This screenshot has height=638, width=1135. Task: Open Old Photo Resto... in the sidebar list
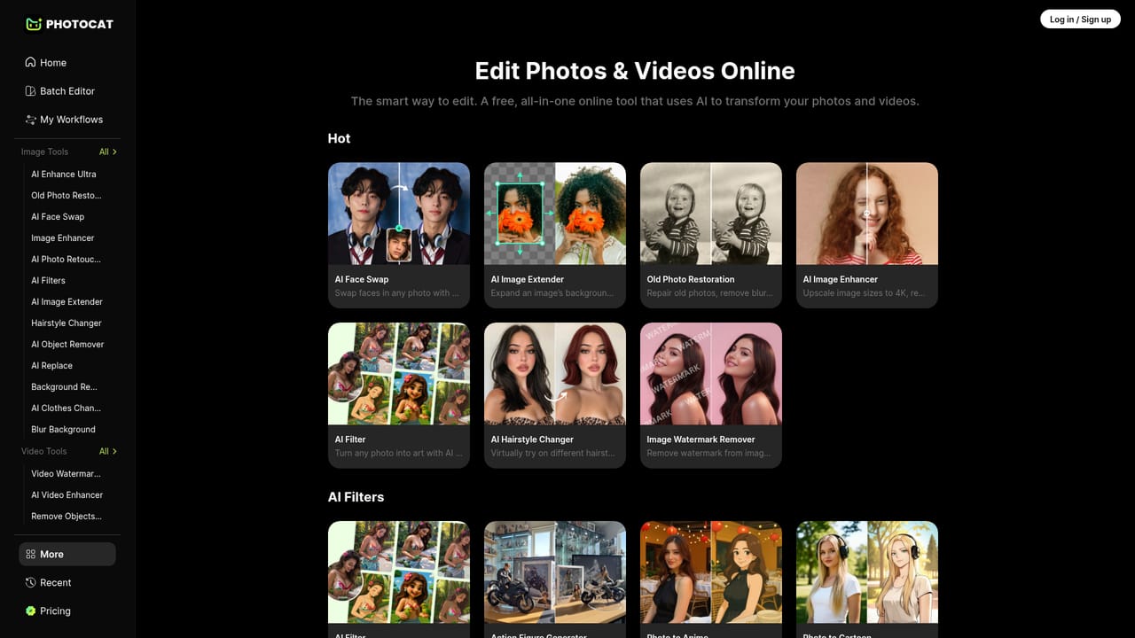coord(67,196)
